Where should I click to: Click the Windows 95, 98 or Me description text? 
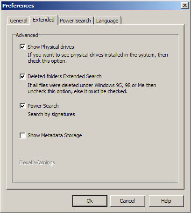pos(92,88)
